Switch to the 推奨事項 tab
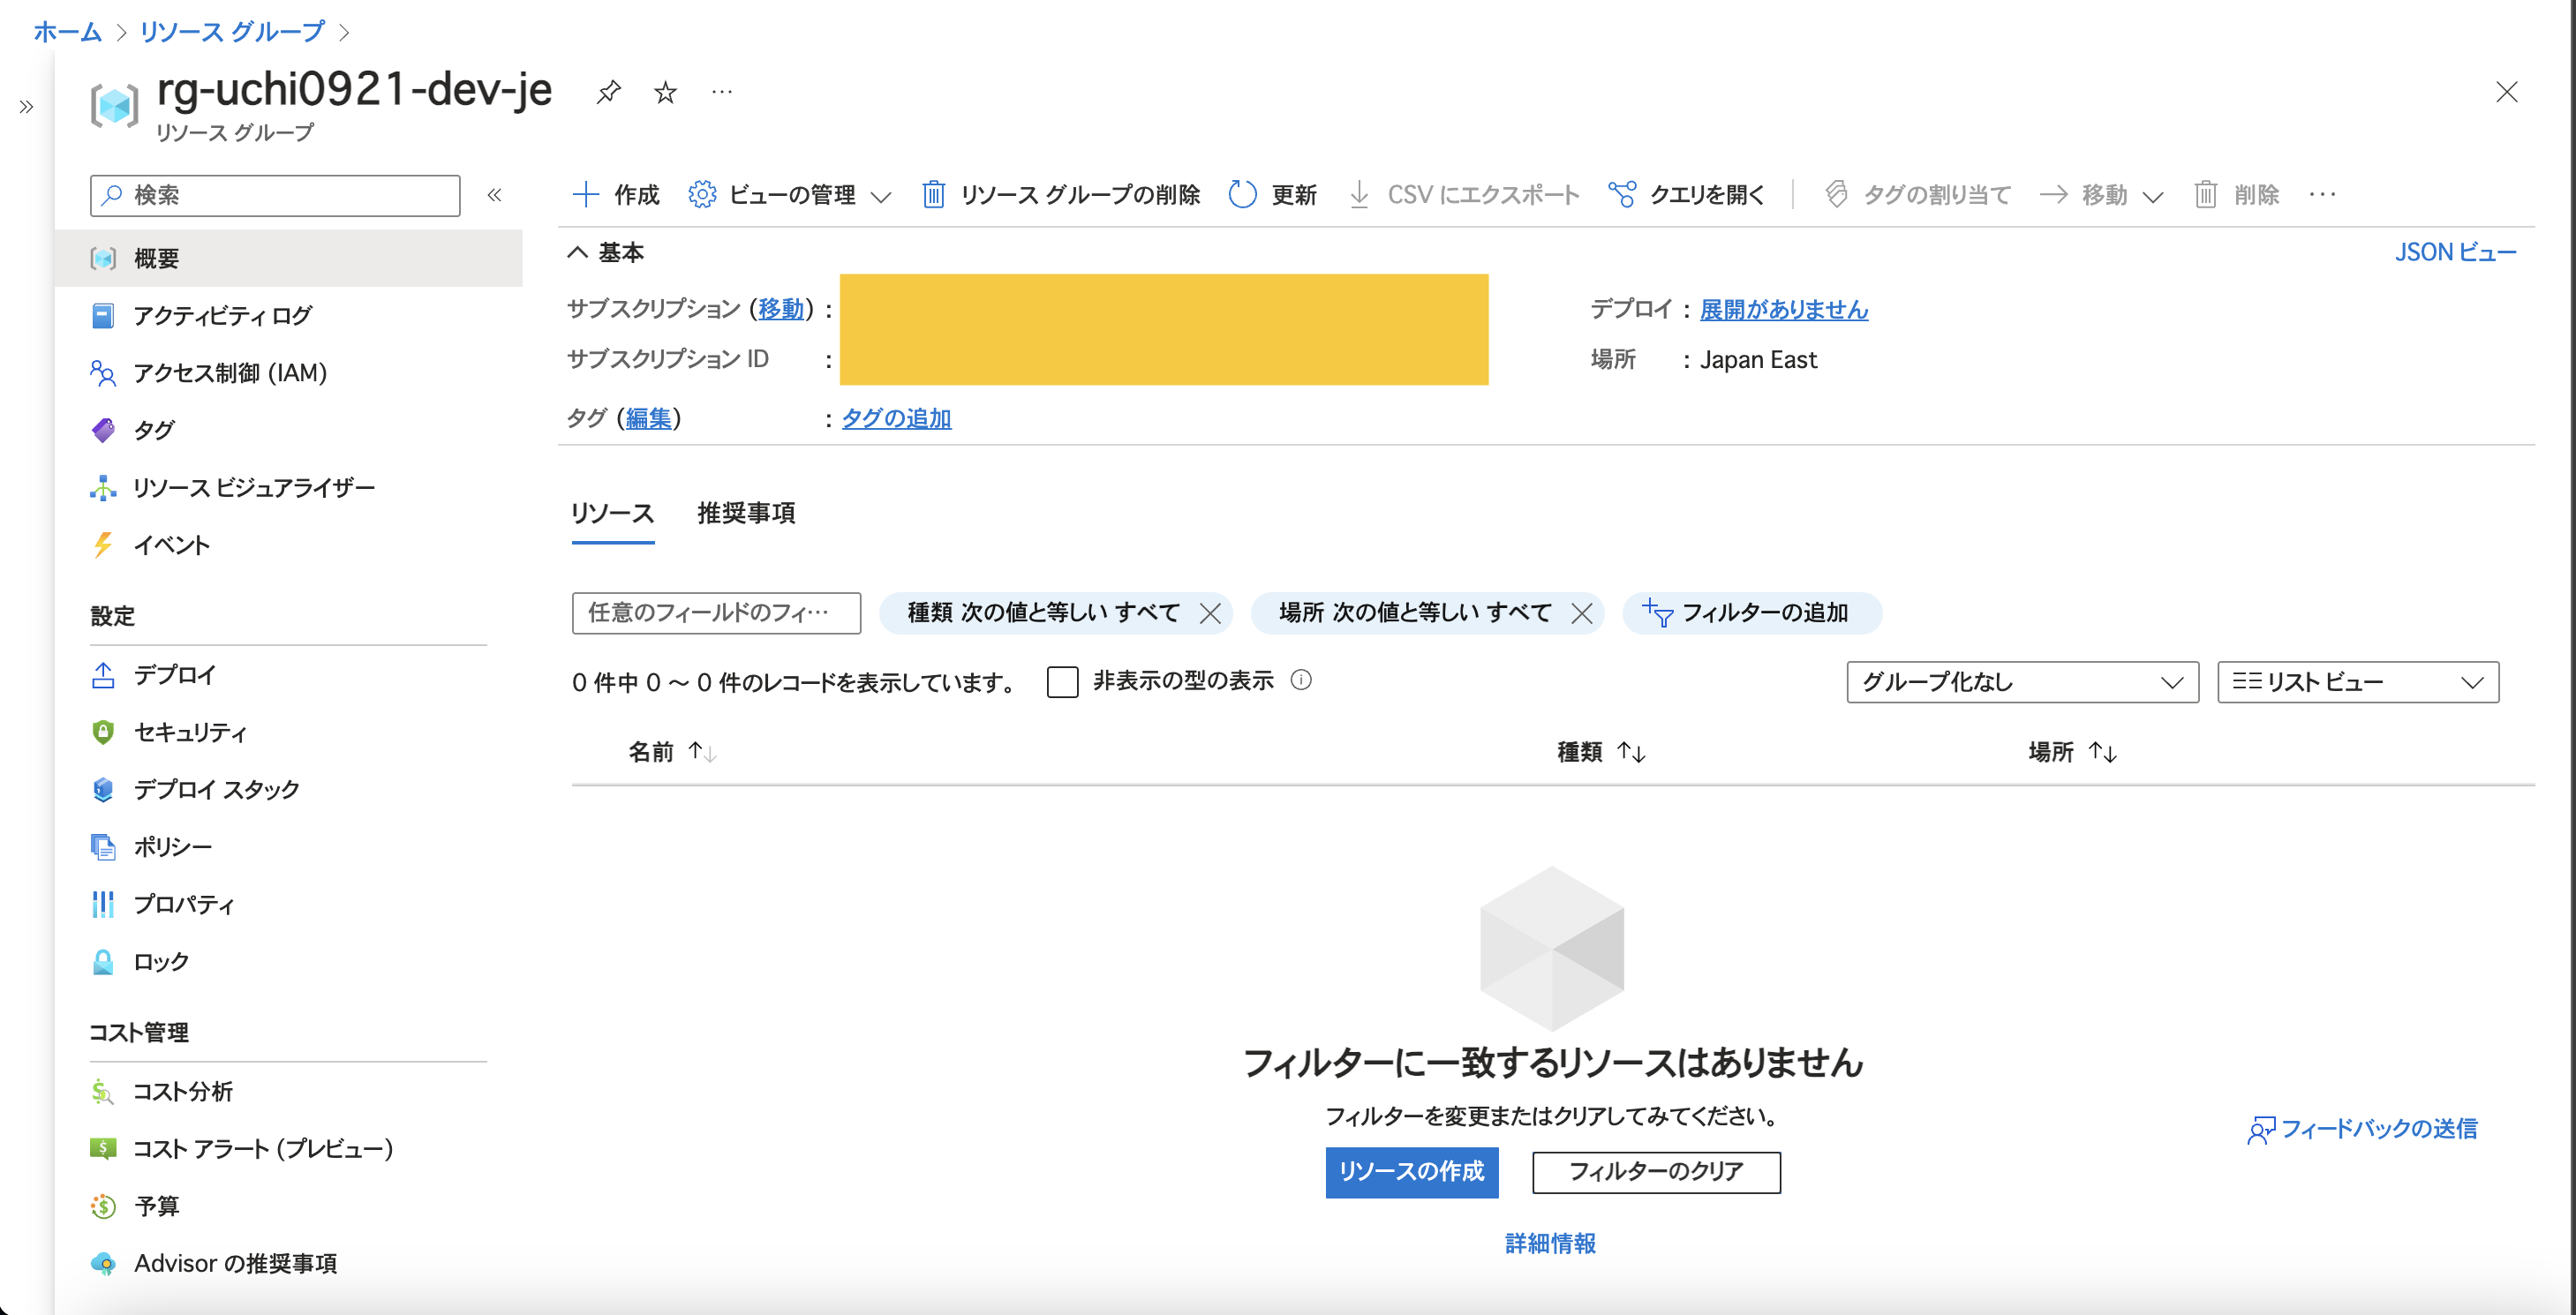 coord(745,513)
